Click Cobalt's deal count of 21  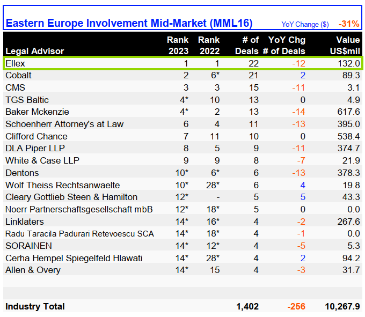pos(253,75)
